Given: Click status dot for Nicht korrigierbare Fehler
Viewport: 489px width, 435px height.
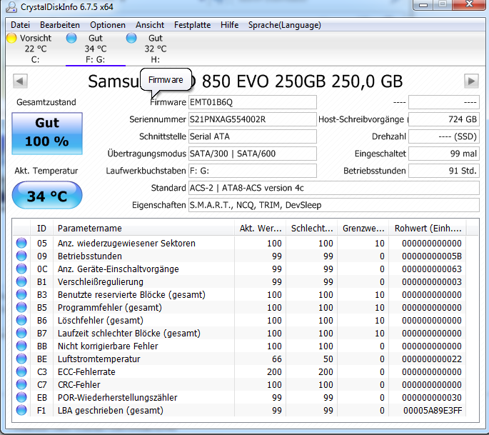Looking at the screenshot, I should click(21, 346).
